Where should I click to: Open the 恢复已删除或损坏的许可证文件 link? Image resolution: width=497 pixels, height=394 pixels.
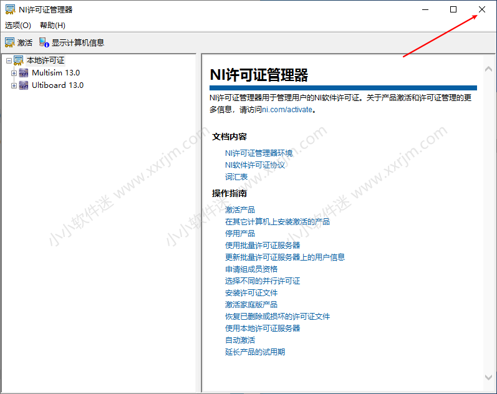point(277,316)
